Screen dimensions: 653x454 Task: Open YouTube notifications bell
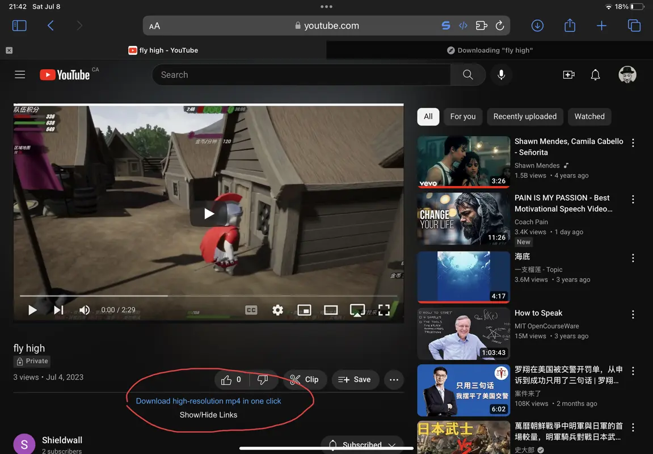click(595, 74)
